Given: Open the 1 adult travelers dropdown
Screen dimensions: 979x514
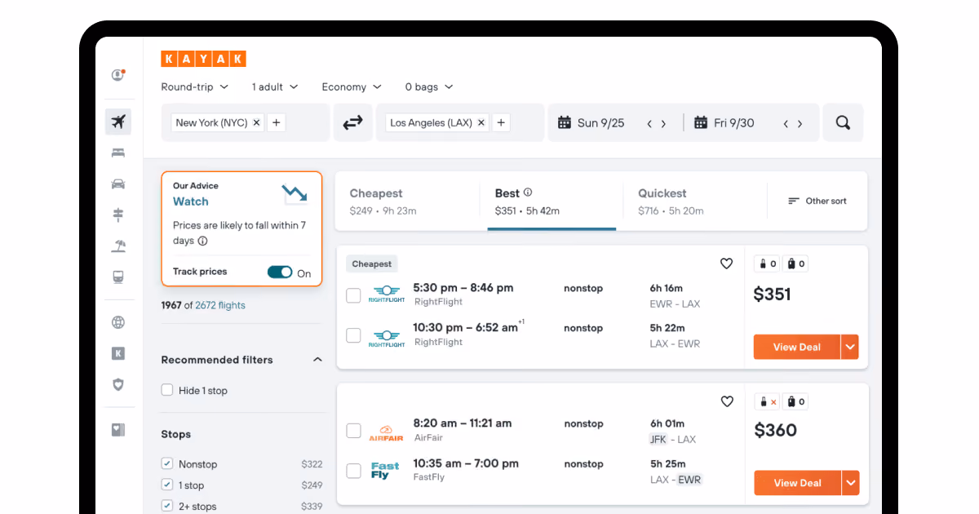Looking at the screenshot, I should point(275,86).
